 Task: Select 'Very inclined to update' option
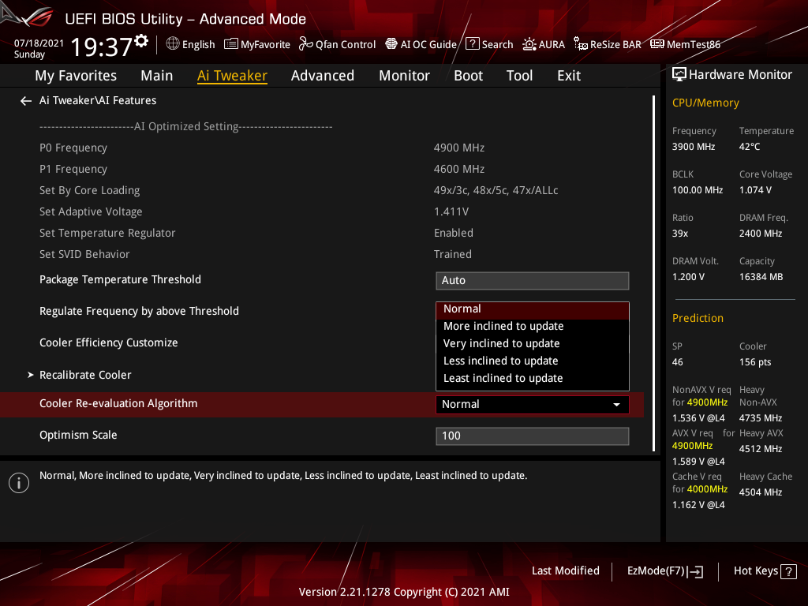pos(500,343)
